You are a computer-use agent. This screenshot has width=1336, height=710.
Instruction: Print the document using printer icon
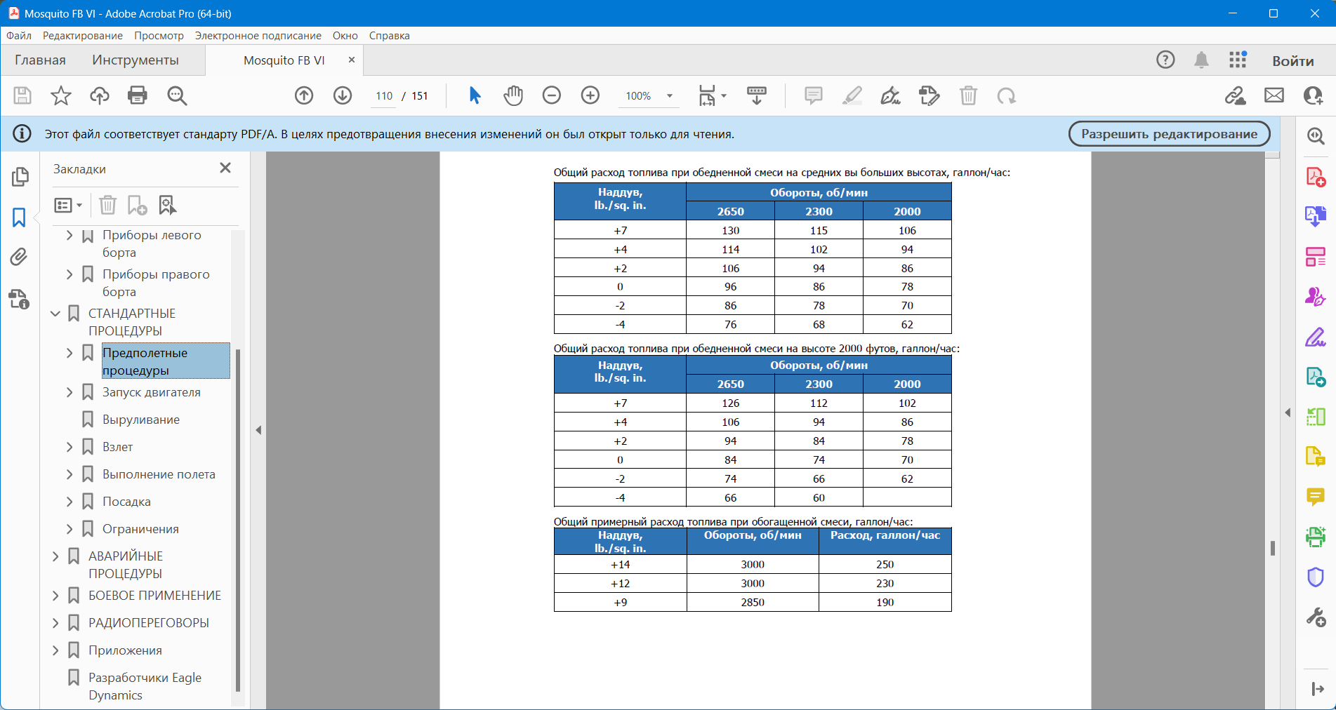(138, 95)
